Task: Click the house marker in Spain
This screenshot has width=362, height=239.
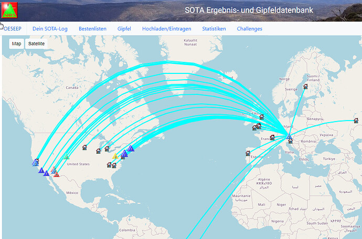Action: (248, 153)
